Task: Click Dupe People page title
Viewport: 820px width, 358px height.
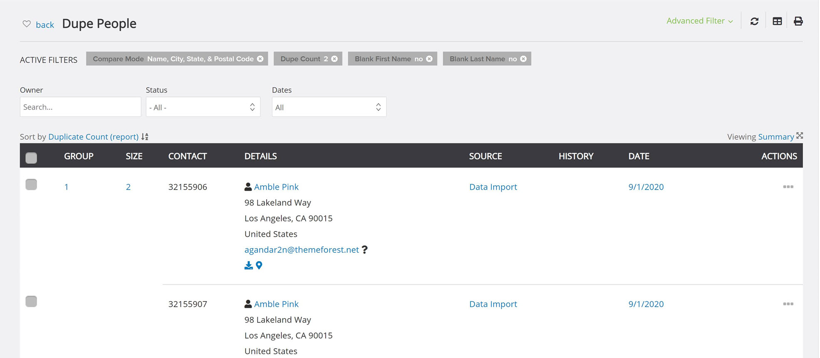Action: pyautogui.click(x=99, y=24)
